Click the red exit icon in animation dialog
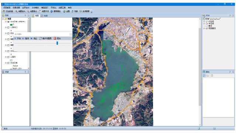The height and width of the screenshot is (133, 236). (55, 38)
